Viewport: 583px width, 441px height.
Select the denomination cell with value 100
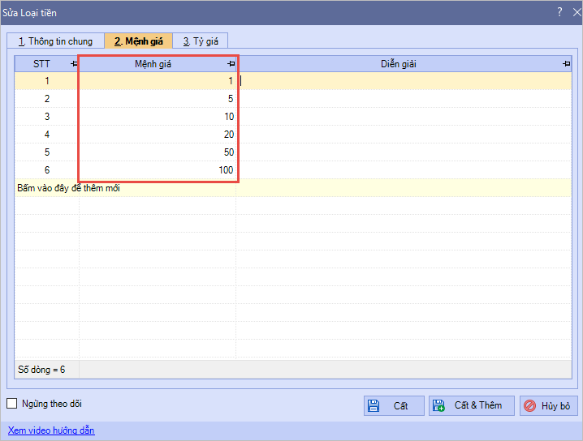(x=158, y=170)
